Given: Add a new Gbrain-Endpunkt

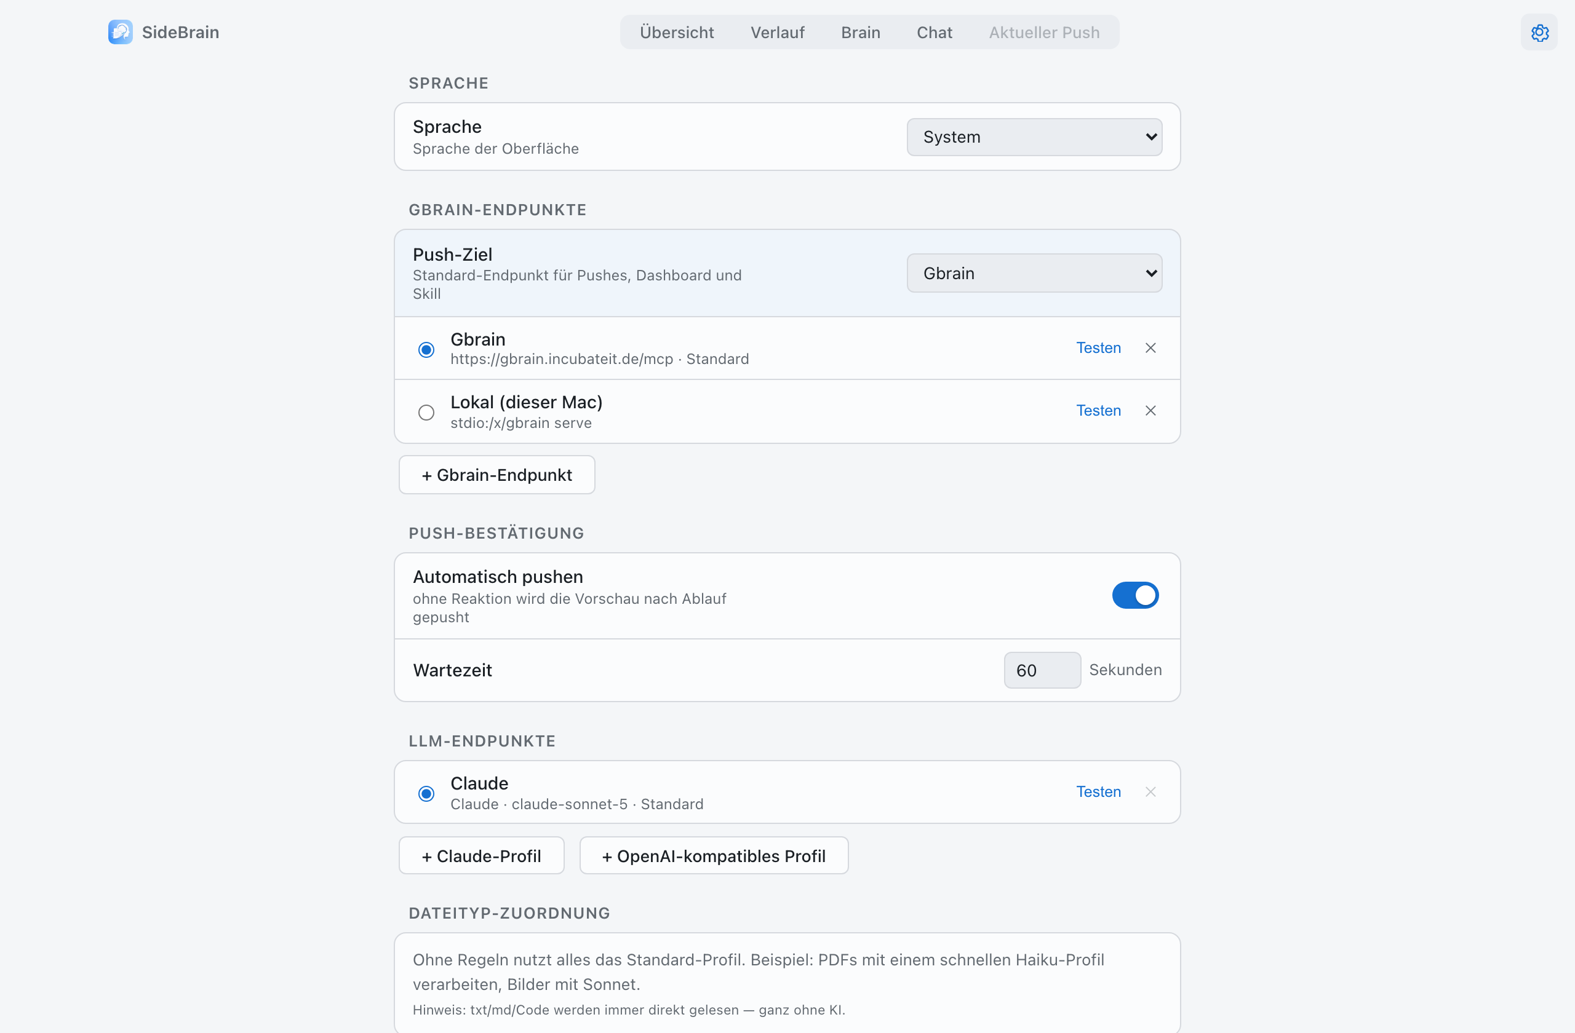Looking at the screenshot, I should 497,475.
